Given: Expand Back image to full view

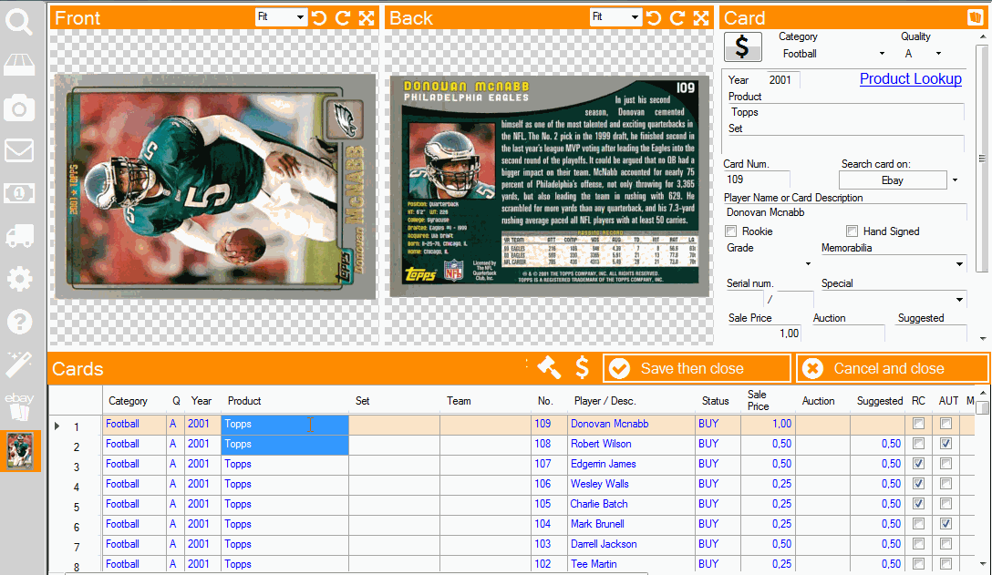Looking at the screenshot, I should (x=701, y=17).
